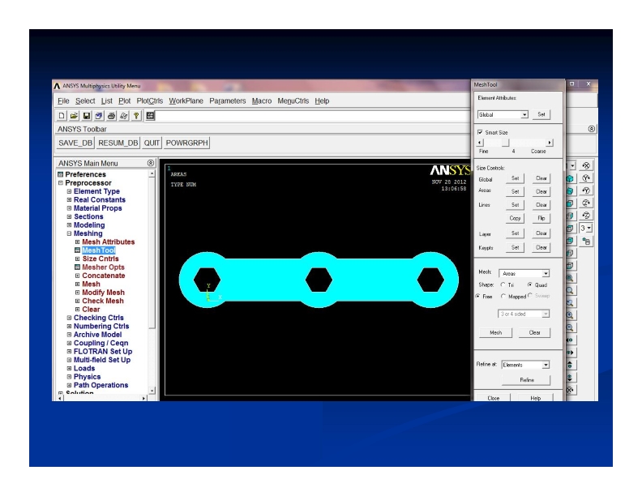Select the Tri shape radio button
The image size is (642, 496).
(503, 285)
